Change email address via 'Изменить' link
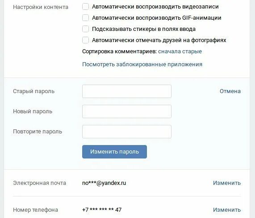The image size is (255, 218). click(227, 183)
